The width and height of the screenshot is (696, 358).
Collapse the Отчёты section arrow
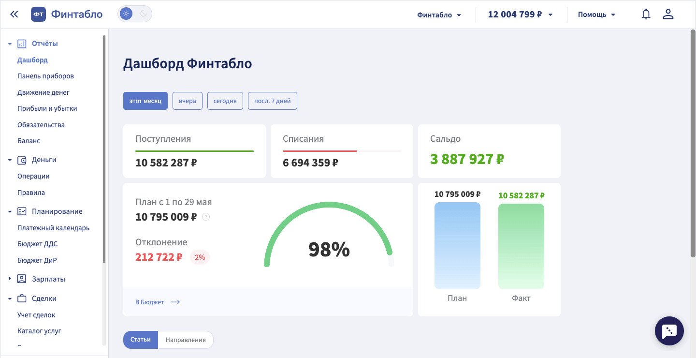coord(10,44)
